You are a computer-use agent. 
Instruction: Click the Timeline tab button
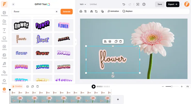coord(17,86)
